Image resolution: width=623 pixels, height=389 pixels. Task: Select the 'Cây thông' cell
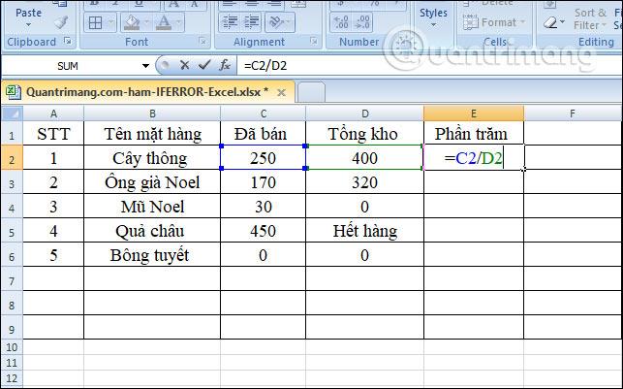(x=152, y=158)
